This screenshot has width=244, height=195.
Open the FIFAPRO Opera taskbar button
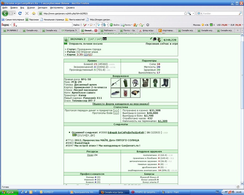pos(144,192)
